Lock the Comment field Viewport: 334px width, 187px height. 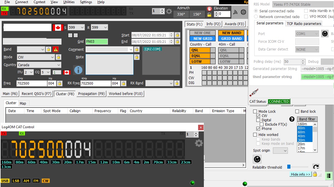click(137, 49)
